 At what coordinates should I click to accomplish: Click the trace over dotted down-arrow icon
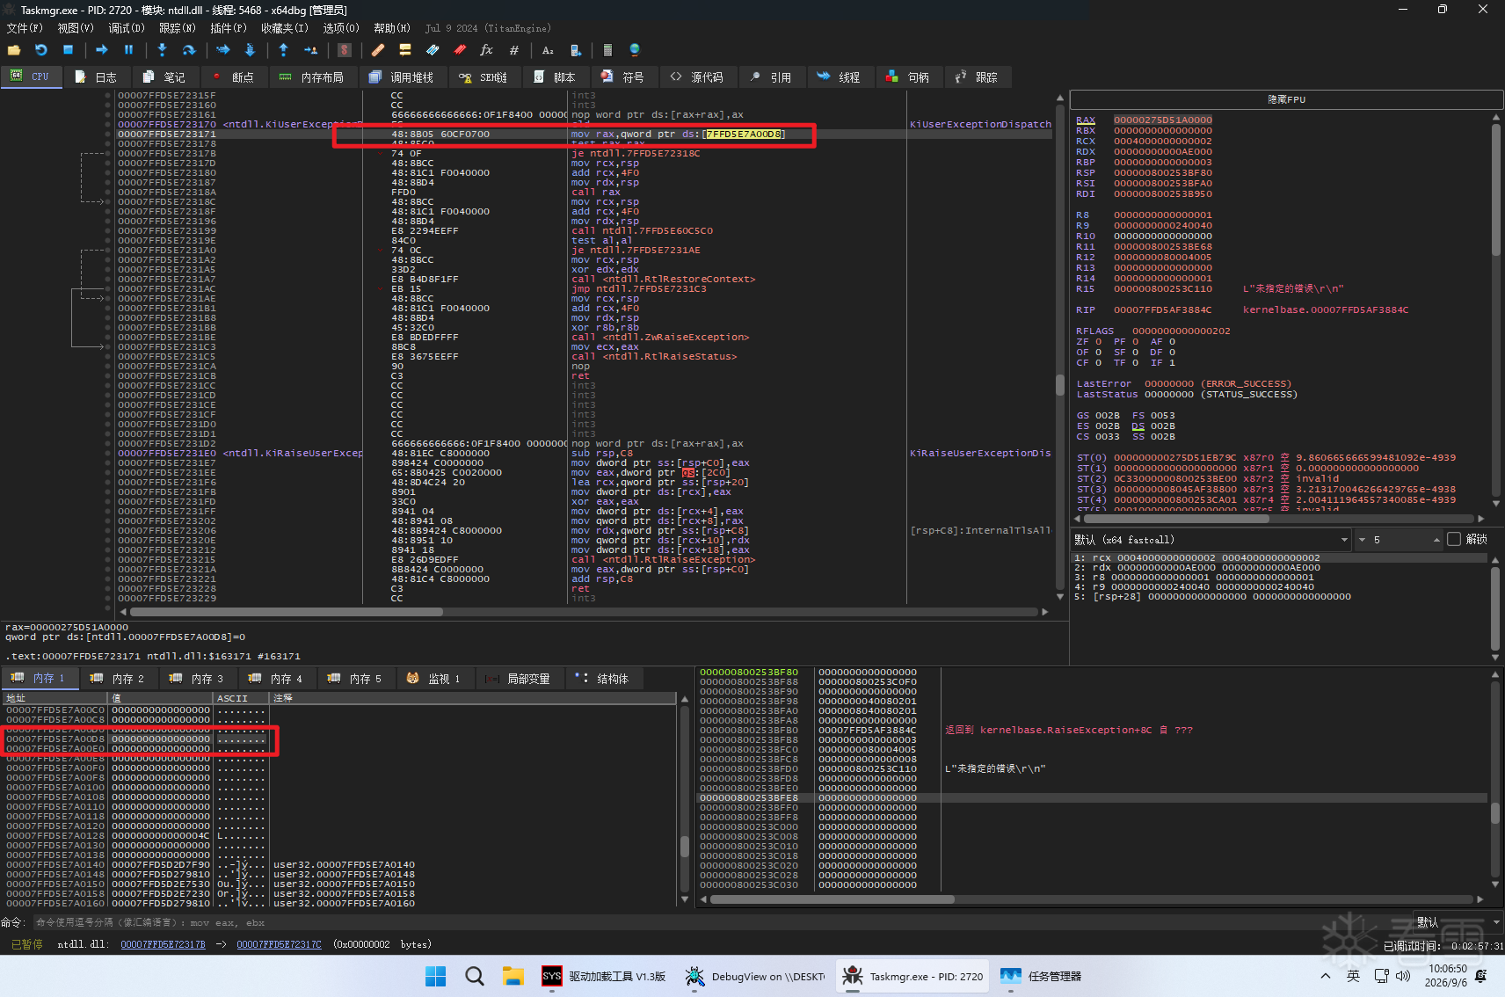[x=250, y=50]
